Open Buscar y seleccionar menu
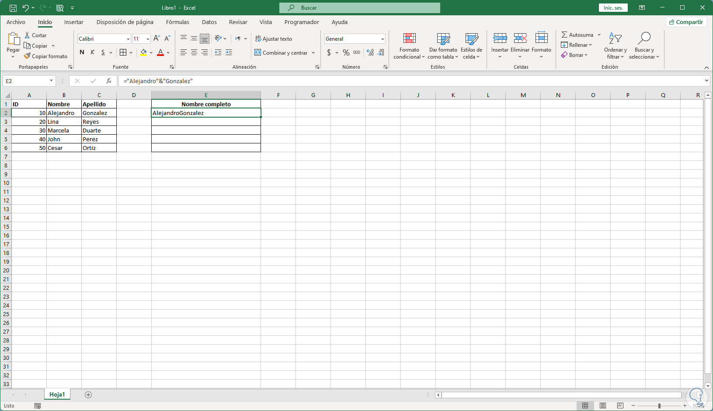Screen dimensions: 713x411 (x=644, y=45)
